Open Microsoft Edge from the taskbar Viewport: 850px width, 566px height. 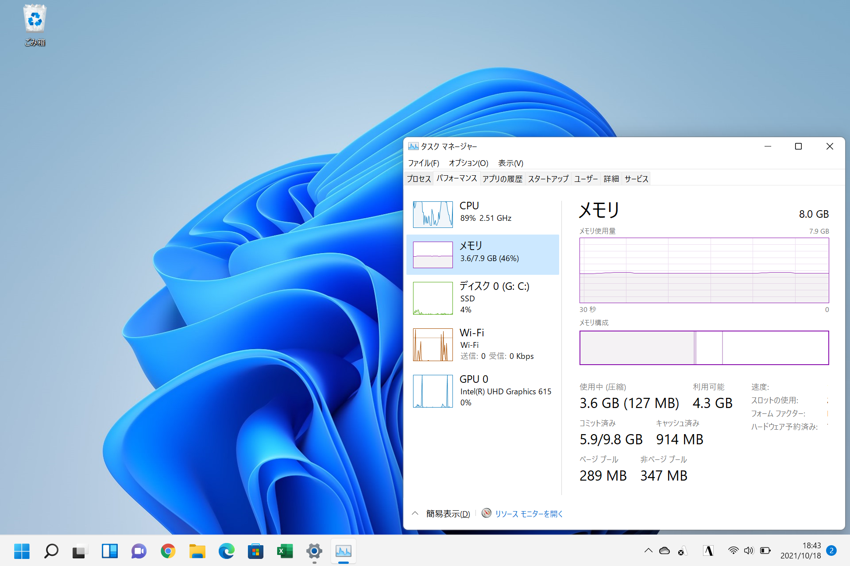pyautogui.click(x=226, y=551)
